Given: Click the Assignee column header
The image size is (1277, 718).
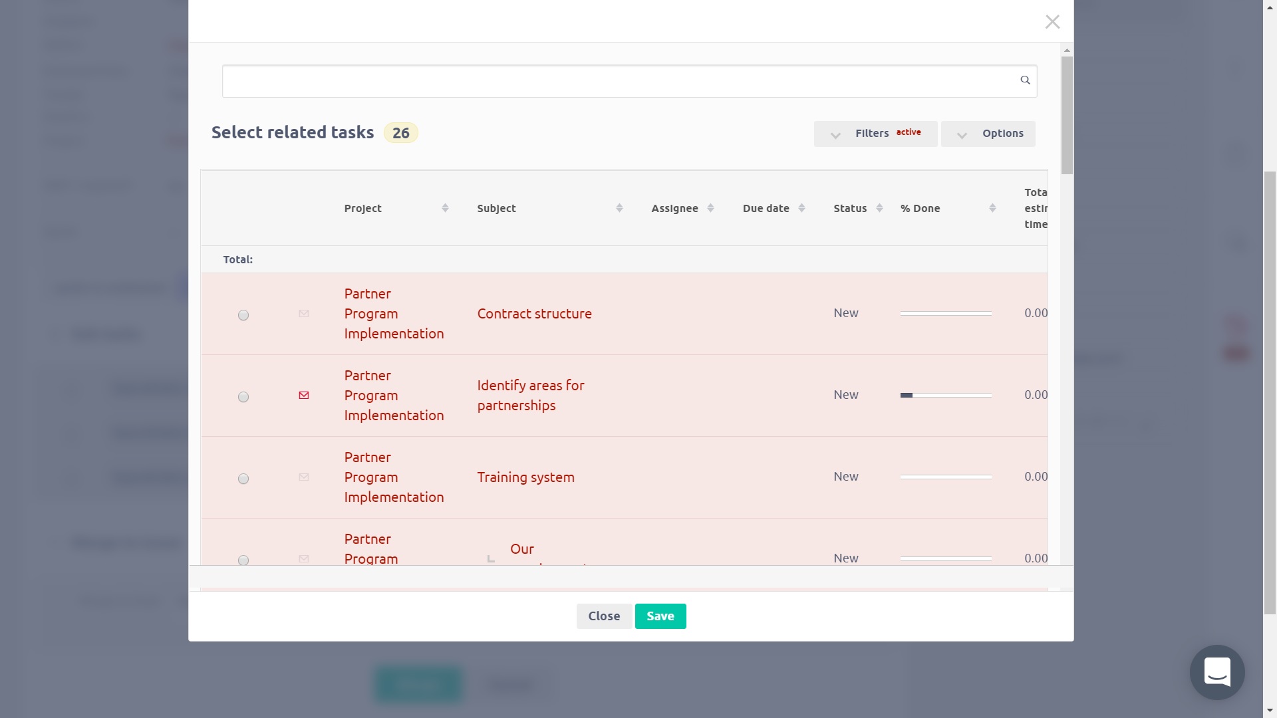Looking at the screenshot, I should (674, 208).
